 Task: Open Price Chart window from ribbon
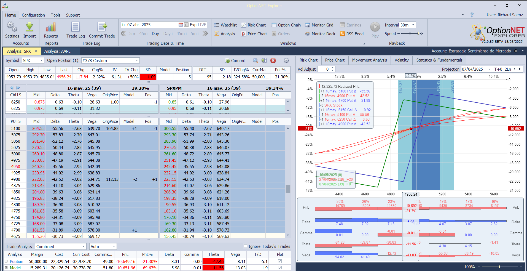(x=254, y=34)
